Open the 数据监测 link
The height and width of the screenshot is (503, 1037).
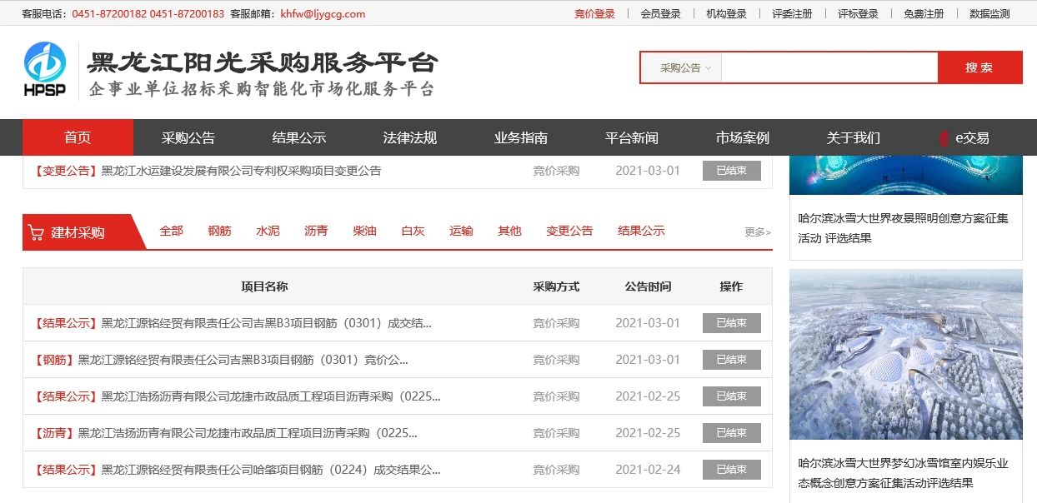pyautogui.click(x=989, y=13)
